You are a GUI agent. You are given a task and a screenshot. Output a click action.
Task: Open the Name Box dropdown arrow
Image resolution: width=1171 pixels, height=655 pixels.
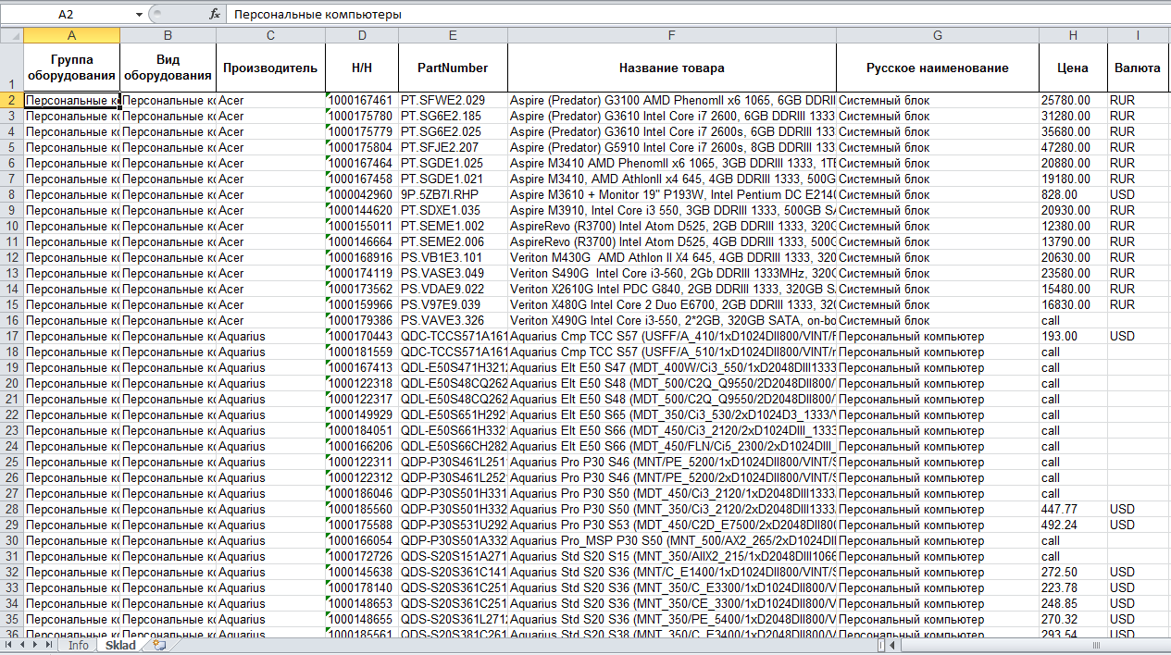(x=139, y=15)
